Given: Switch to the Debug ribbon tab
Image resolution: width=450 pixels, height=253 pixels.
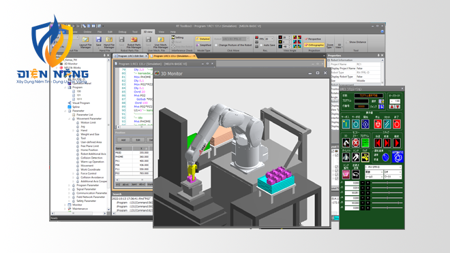Looking at the screenshot, I should coord(122,32).
